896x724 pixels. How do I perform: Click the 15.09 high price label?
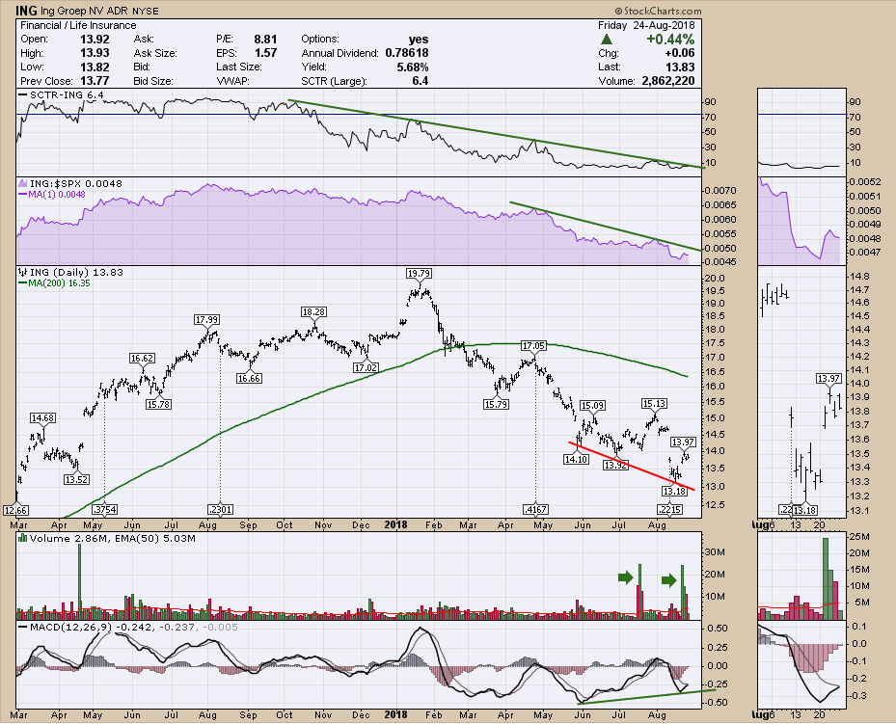tap(592, 406)
